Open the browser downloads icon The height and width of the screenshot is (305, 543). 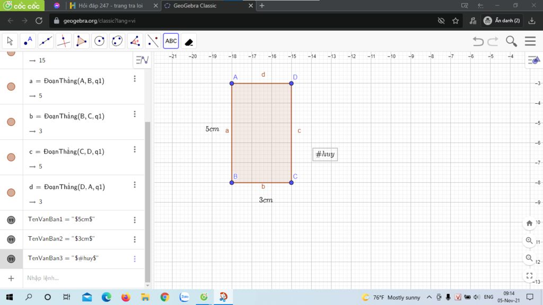point(532,21)
